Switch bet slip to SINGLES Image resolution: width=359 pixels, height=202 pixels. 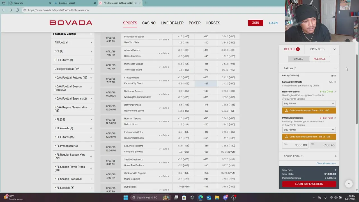pyautogui.click(x=298, y=59)
